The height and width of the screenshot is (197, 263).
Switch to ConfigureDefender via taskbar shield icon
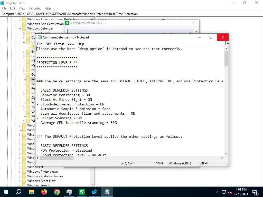click(x=82, y=192)
